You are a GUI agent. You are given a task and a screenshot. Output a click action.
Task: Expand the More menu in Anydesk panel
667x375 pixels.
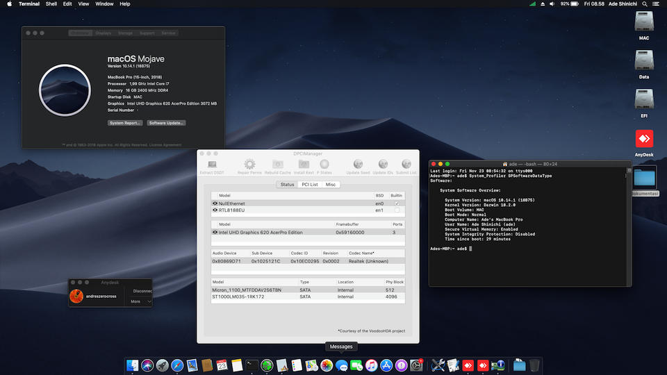click(141, 301)
